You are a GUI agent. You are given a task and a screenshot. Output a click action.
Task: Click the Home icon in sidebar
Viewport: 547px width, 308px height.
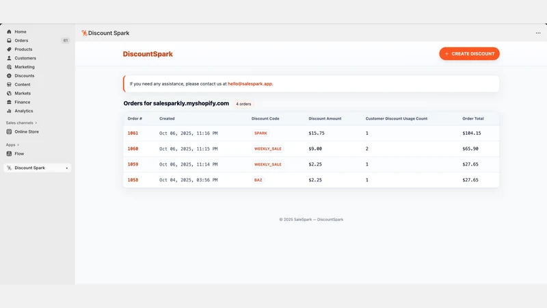(9, 31)
